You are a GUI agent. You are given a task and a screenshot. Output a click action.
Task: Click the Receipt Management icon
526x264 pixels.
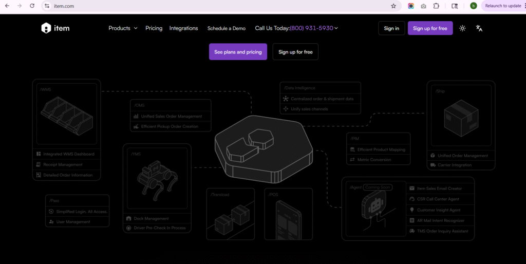(39, 164)
